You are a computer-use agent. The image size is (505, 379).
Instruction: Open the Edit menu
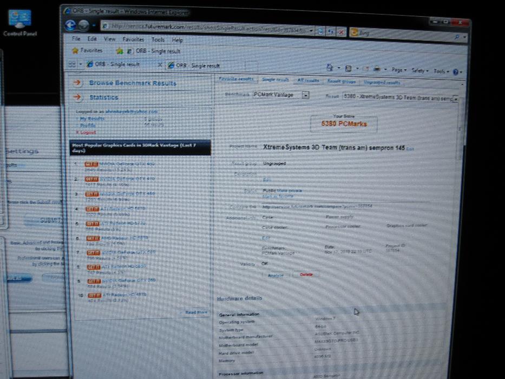(x=92, y=38)
